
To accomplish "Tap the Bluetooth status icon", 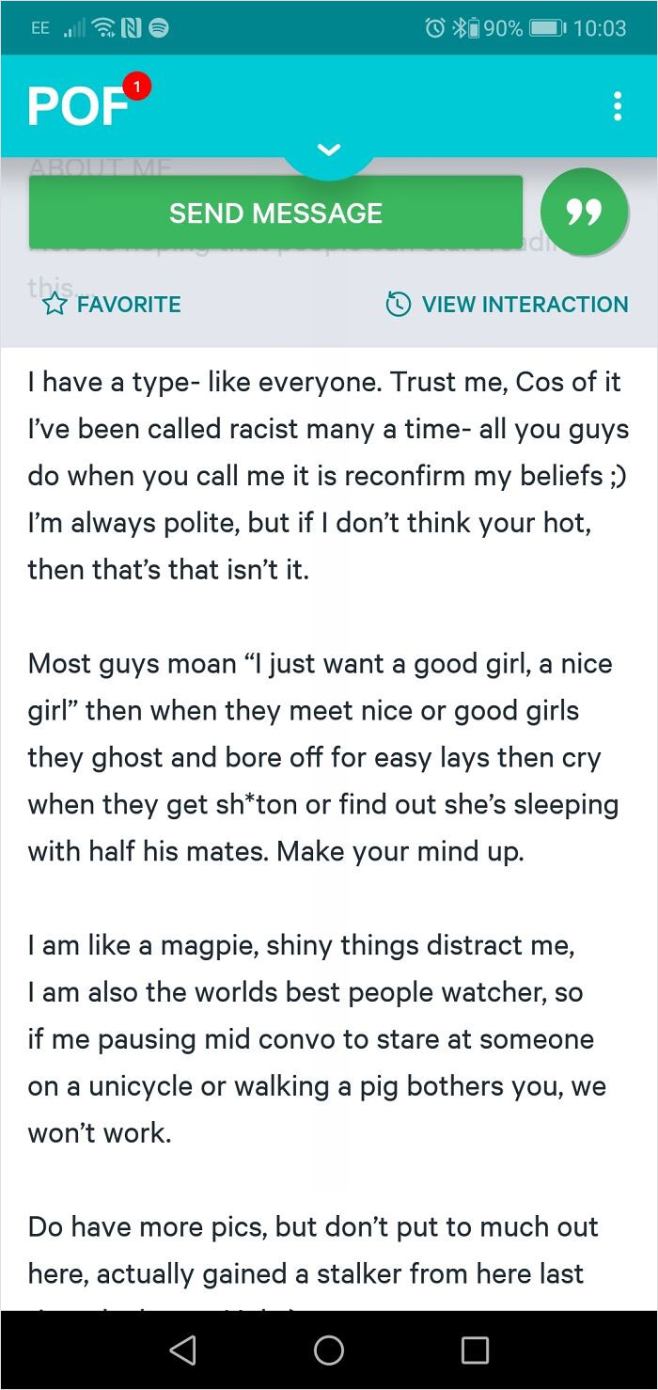I will pos(458,28).
